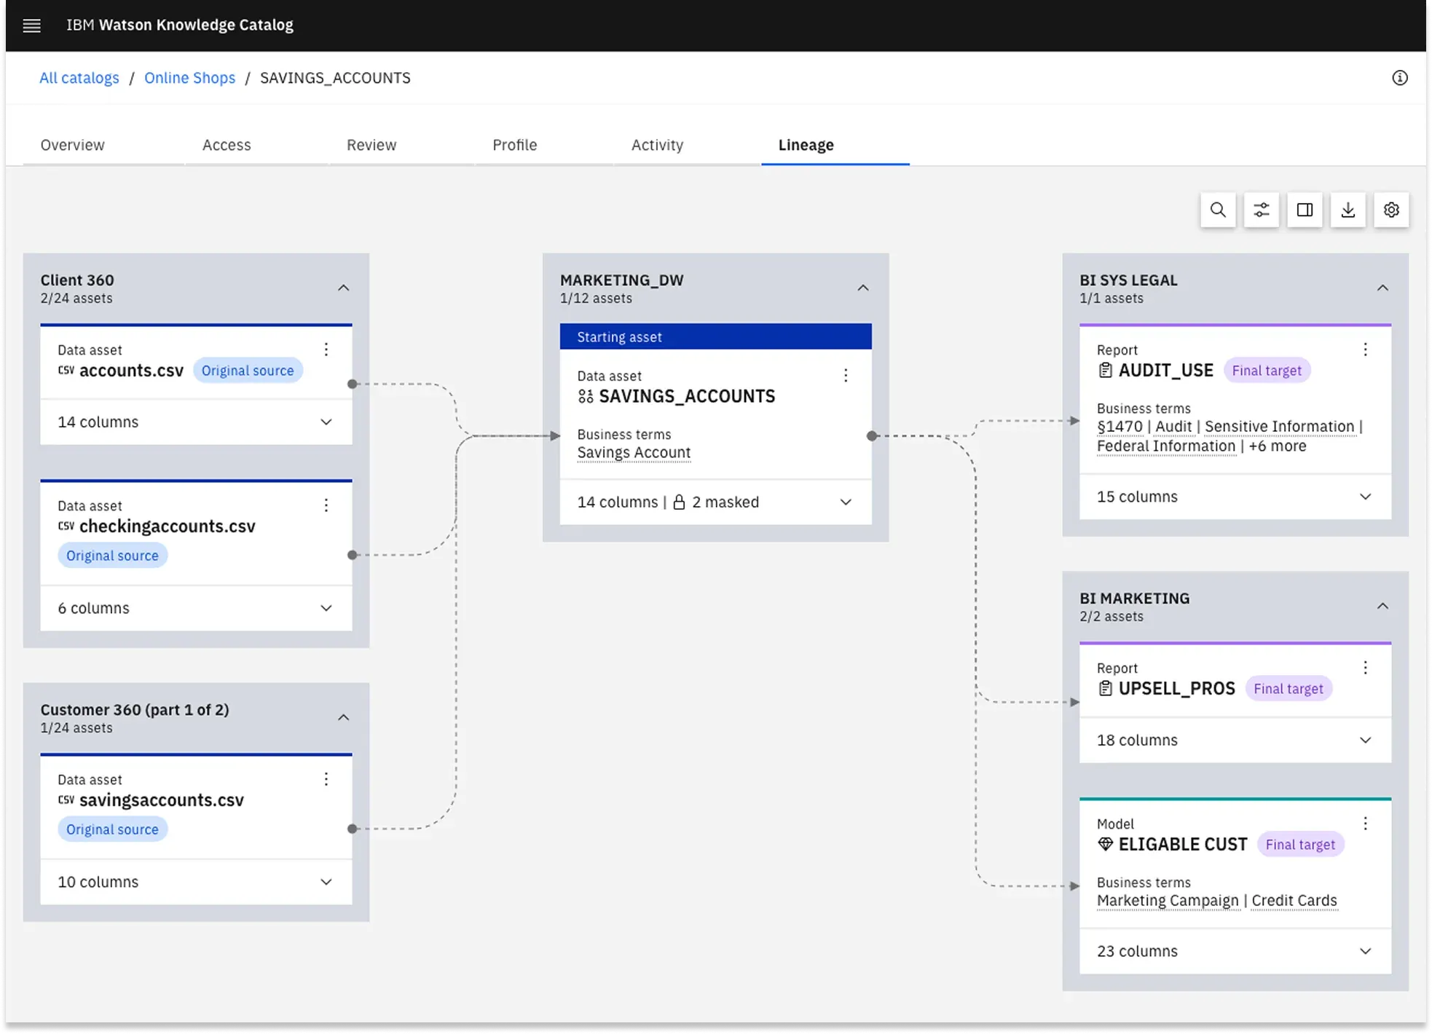Click the CSV icon beside savingsaccounts.csv
This screenshot has width=1432, height=1034.
[x=66, y=800]
